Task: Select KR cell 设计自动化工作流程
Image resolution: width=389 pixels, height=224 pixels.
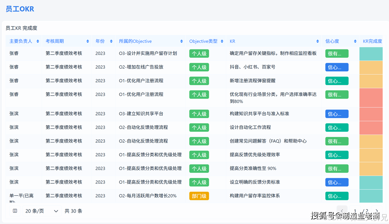Action: (x=250, y=127)
